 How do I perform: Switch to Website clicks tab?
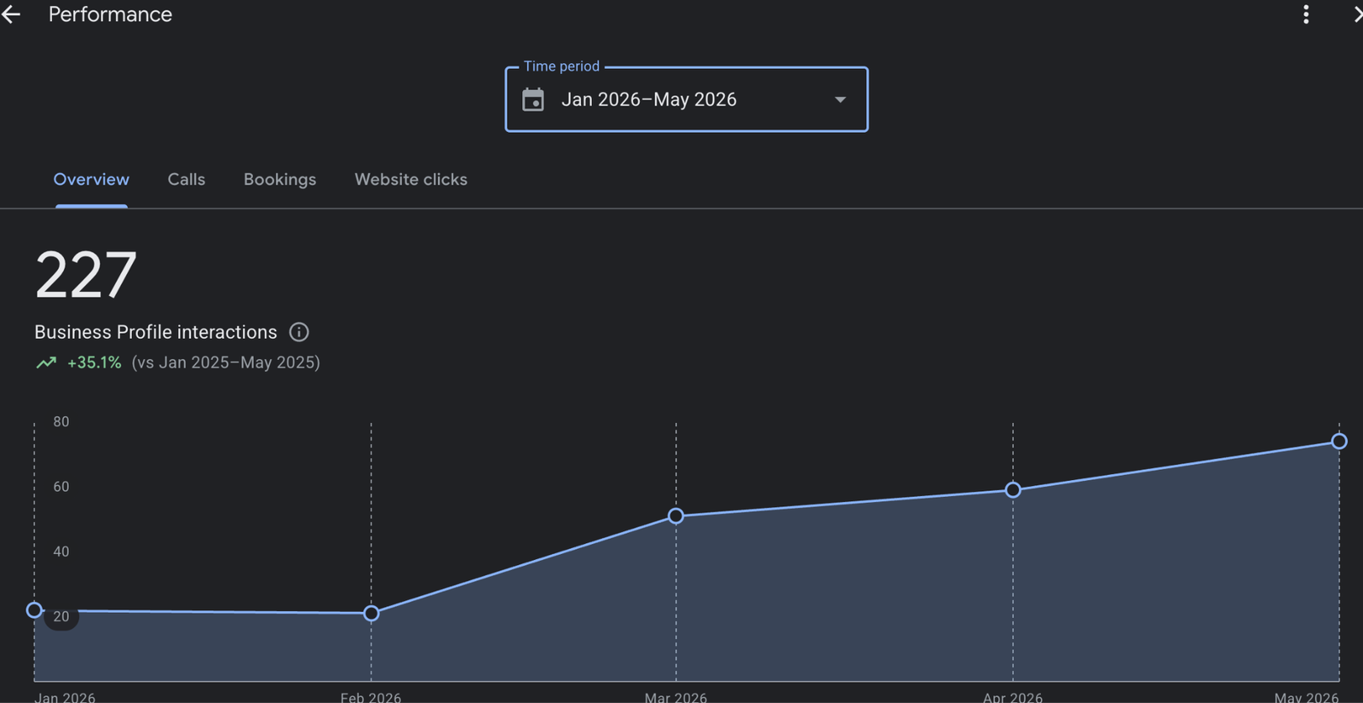411,180
